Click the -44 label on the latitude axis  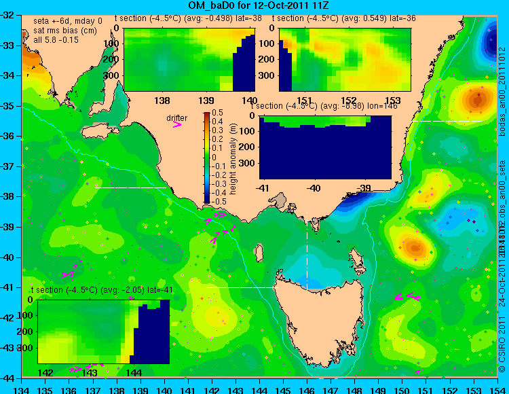point(7,378)
